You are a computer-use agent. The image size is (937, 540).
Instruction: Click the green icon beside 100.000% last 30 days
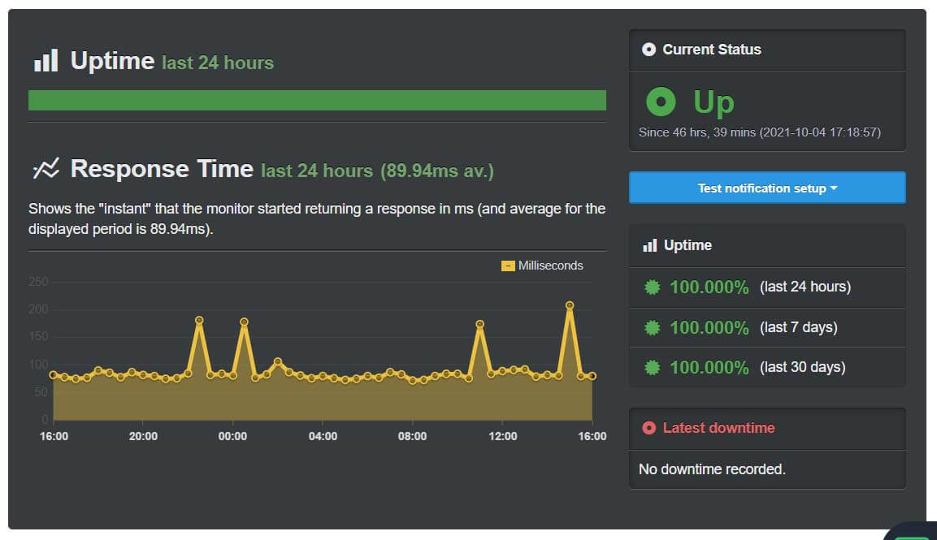pyautogui.click(x=650, y=367)
